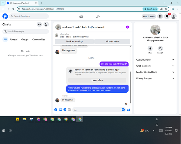Open the tab search dropdown in Chrome
The width and height of the screenshot is (181, 144).
3,3
